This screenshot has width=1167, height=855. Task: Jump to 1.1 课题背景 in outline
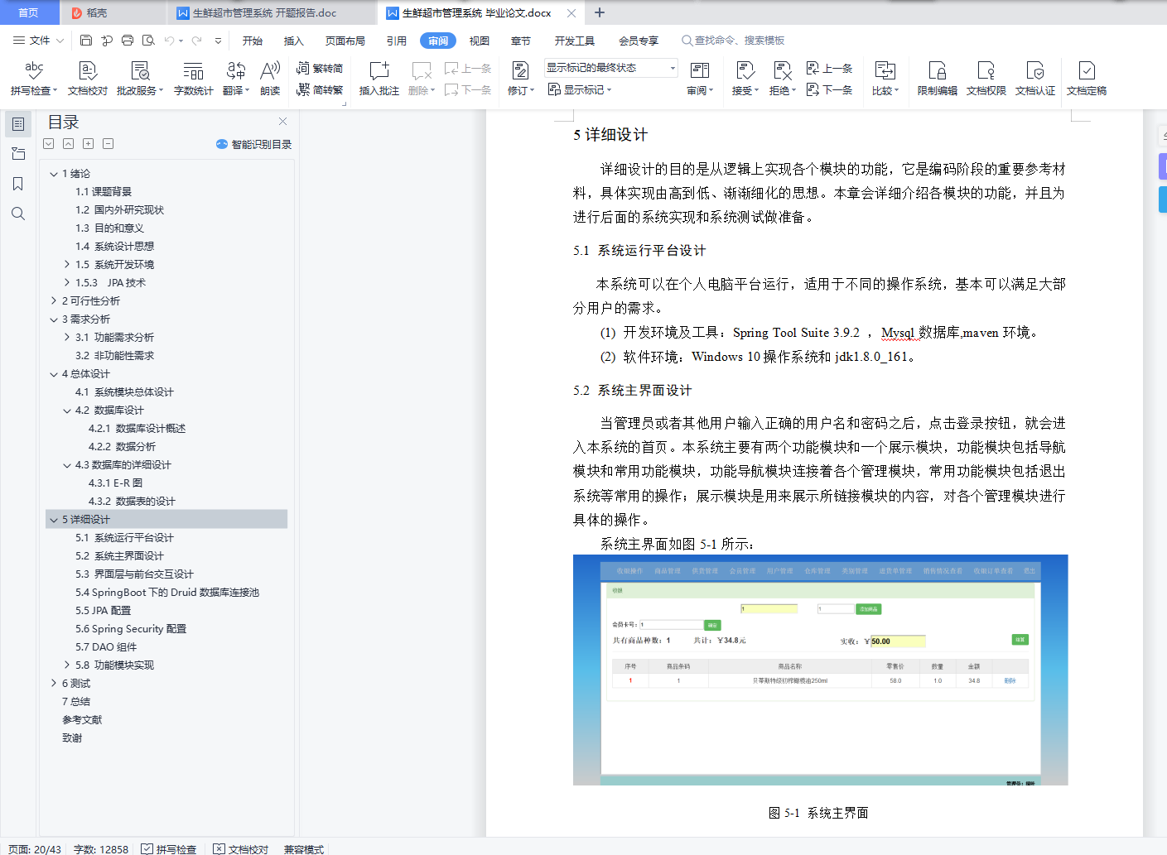coord(104,192)
